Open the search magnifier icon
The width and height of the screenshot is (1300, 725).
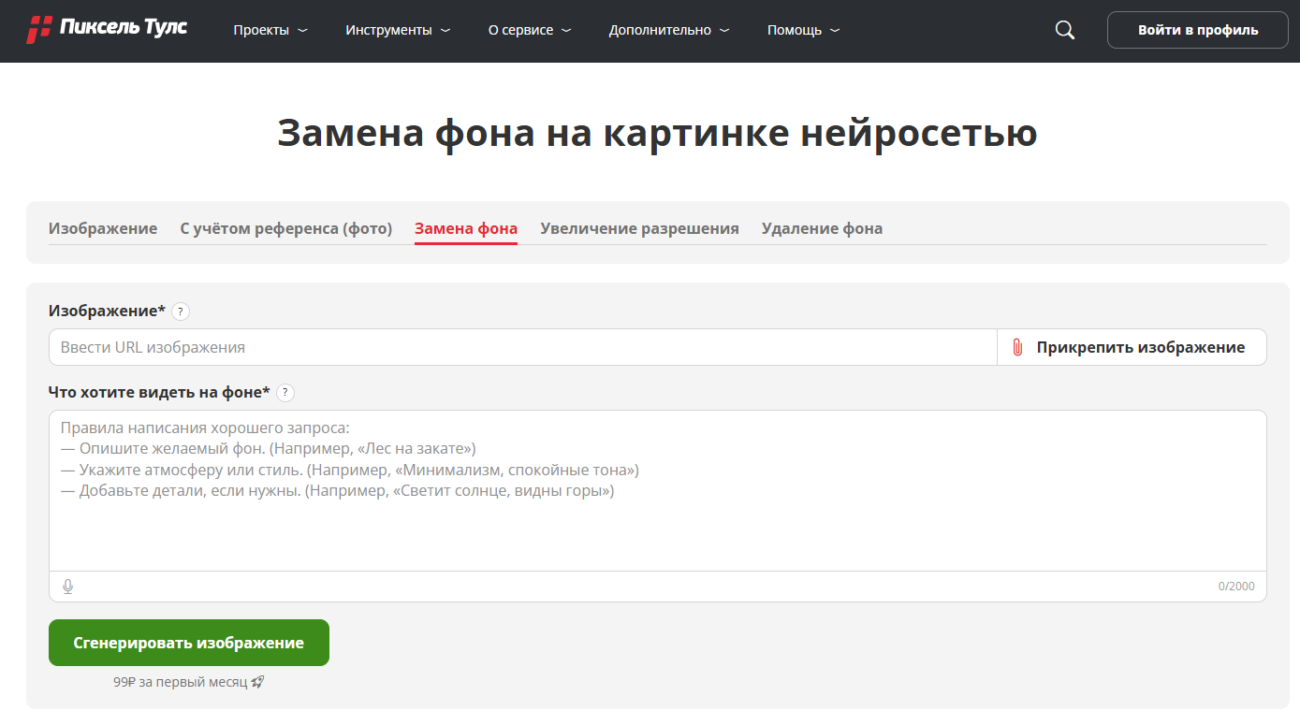tap(1065, 30)
